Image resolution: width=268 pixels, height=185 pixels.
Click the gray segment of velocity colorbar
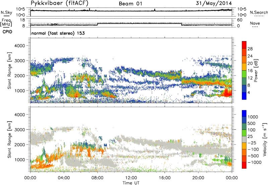(x=244, y=139)
